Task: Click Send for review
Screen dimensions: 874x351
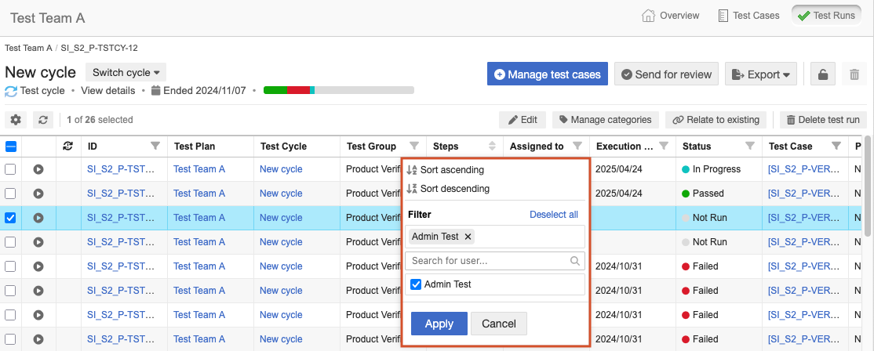Action: pos(666,74)
